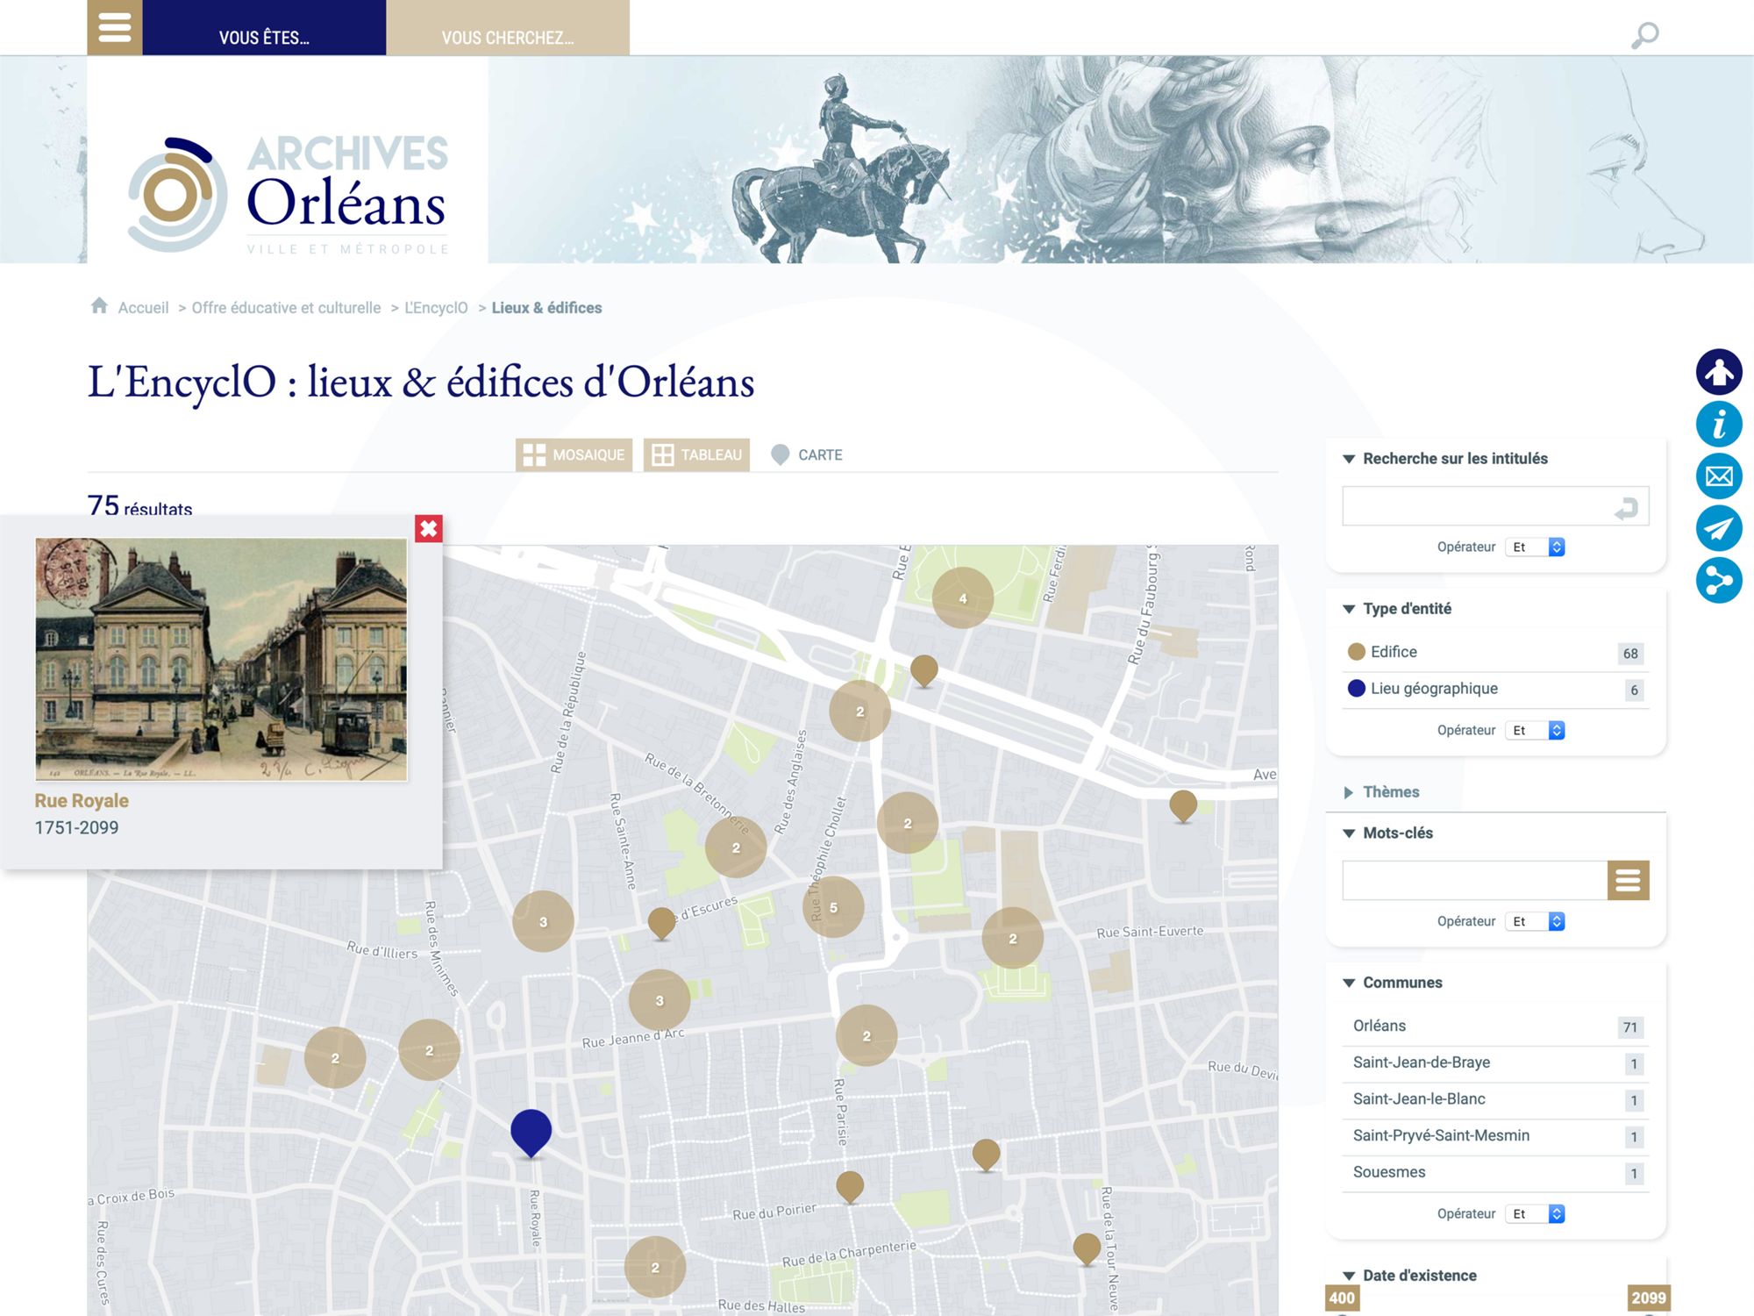
Task: Click the accessibility person icon
Action: [1718, 372]
